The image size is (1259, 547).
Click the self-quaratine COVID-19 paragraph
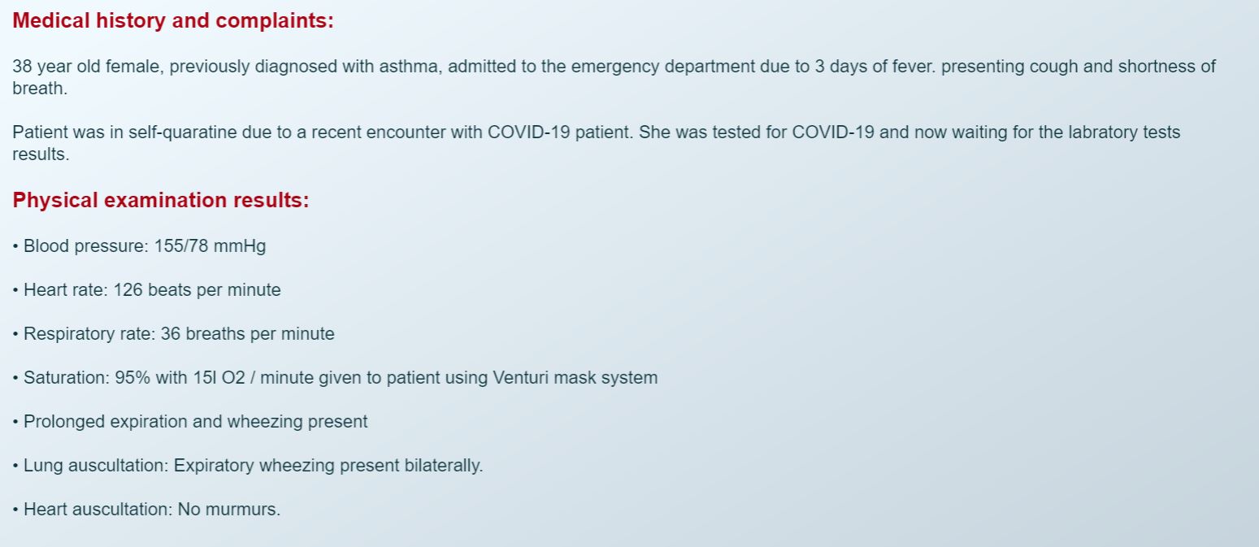(596, 142)
